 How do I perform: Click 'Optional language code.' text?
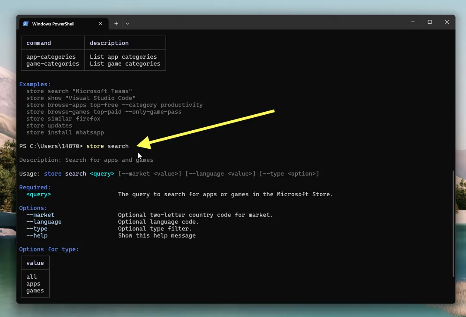point(158,222)
